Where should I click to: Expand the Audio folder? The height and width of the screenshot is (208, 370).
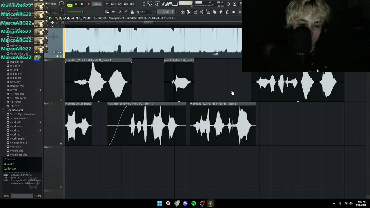tap(10, 164)
